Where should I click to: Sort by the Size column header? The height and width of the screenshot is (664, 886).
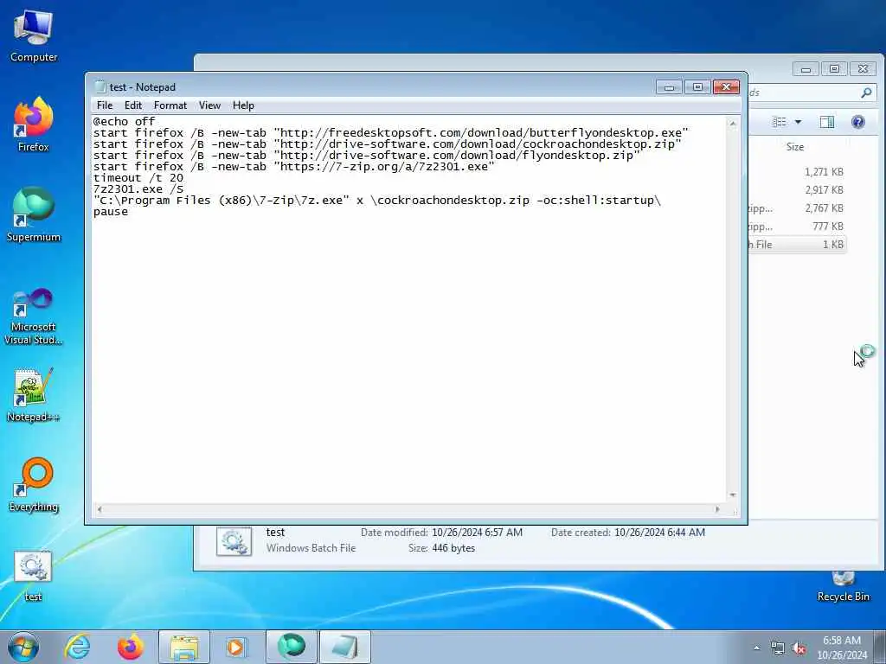(795, 147)
